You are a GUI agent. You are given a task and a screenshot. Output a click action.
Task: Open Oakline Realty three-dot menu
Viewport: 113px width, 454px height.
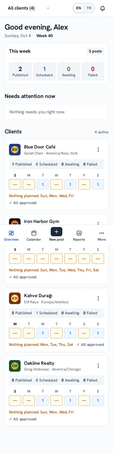pos(98,366)
